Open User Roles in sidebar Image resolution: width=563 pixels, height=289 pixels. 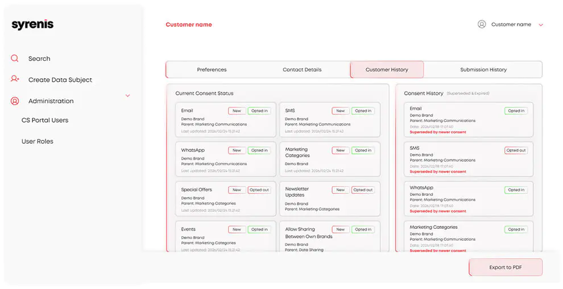coord(38,141)
